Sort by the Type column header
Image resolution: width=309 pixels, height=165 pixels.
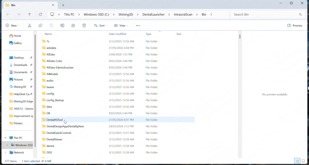click(x=148, y=34)
